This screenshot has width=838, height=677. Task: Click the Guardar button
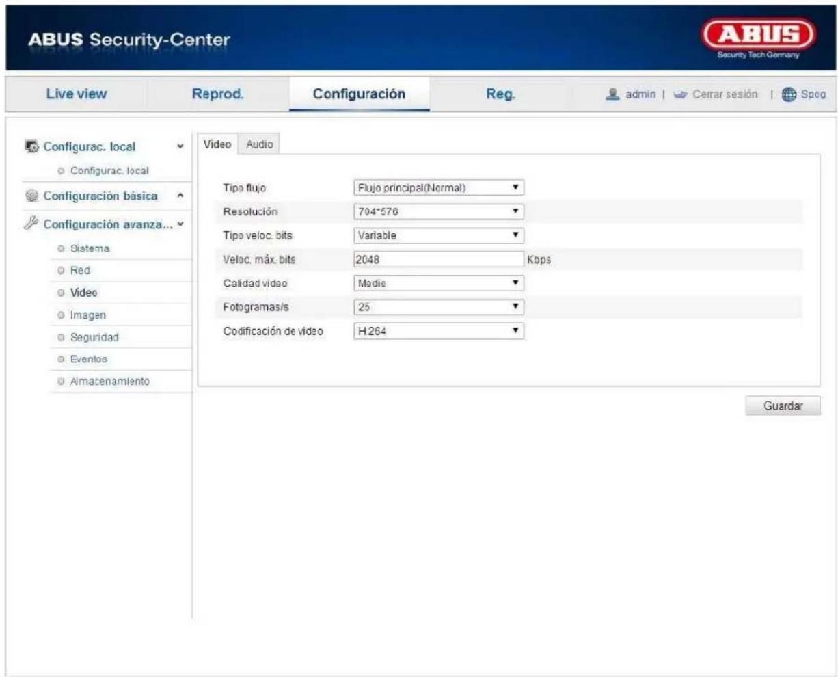(783, 406)
